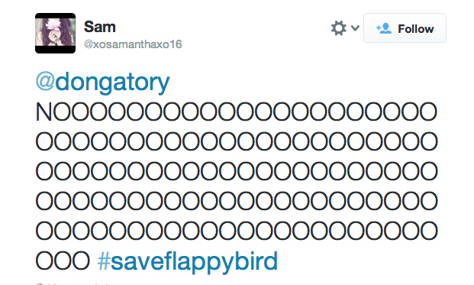Click the @ symbol before dongatory
Screen dimensions: 474x285
(45, 82)
